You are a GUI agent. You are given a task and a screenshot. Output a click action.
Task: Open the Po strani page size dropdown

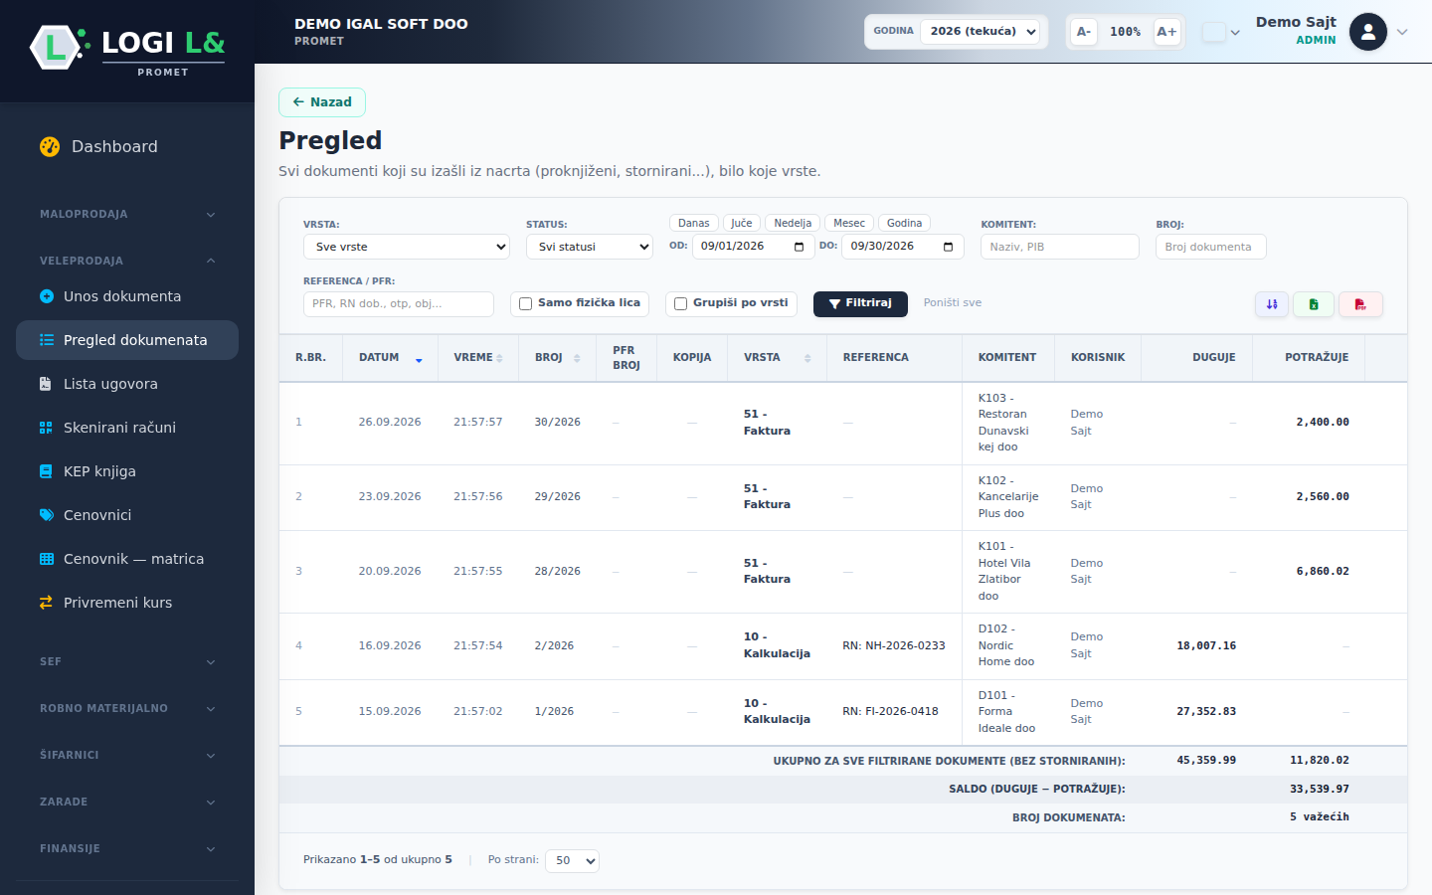coord(573,861)
